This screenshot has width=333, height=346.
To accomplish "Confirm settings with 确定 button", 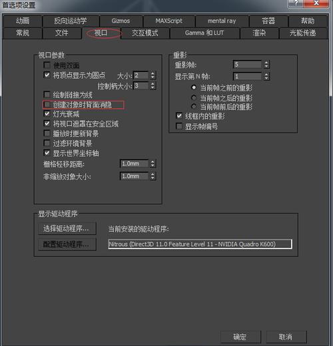I will [240, 337].
